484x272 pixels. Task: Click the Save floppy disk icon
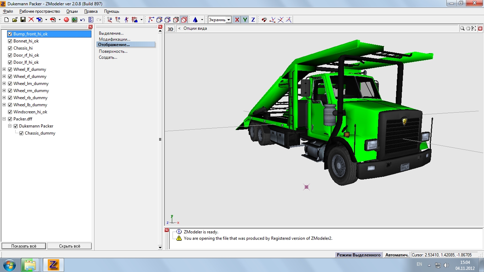23,20
